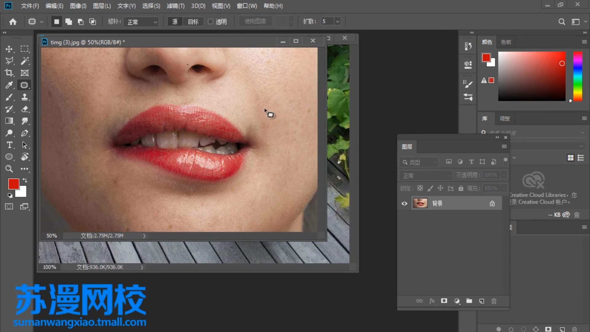
Task: Create a new layer
Action: tap(482, 301)
